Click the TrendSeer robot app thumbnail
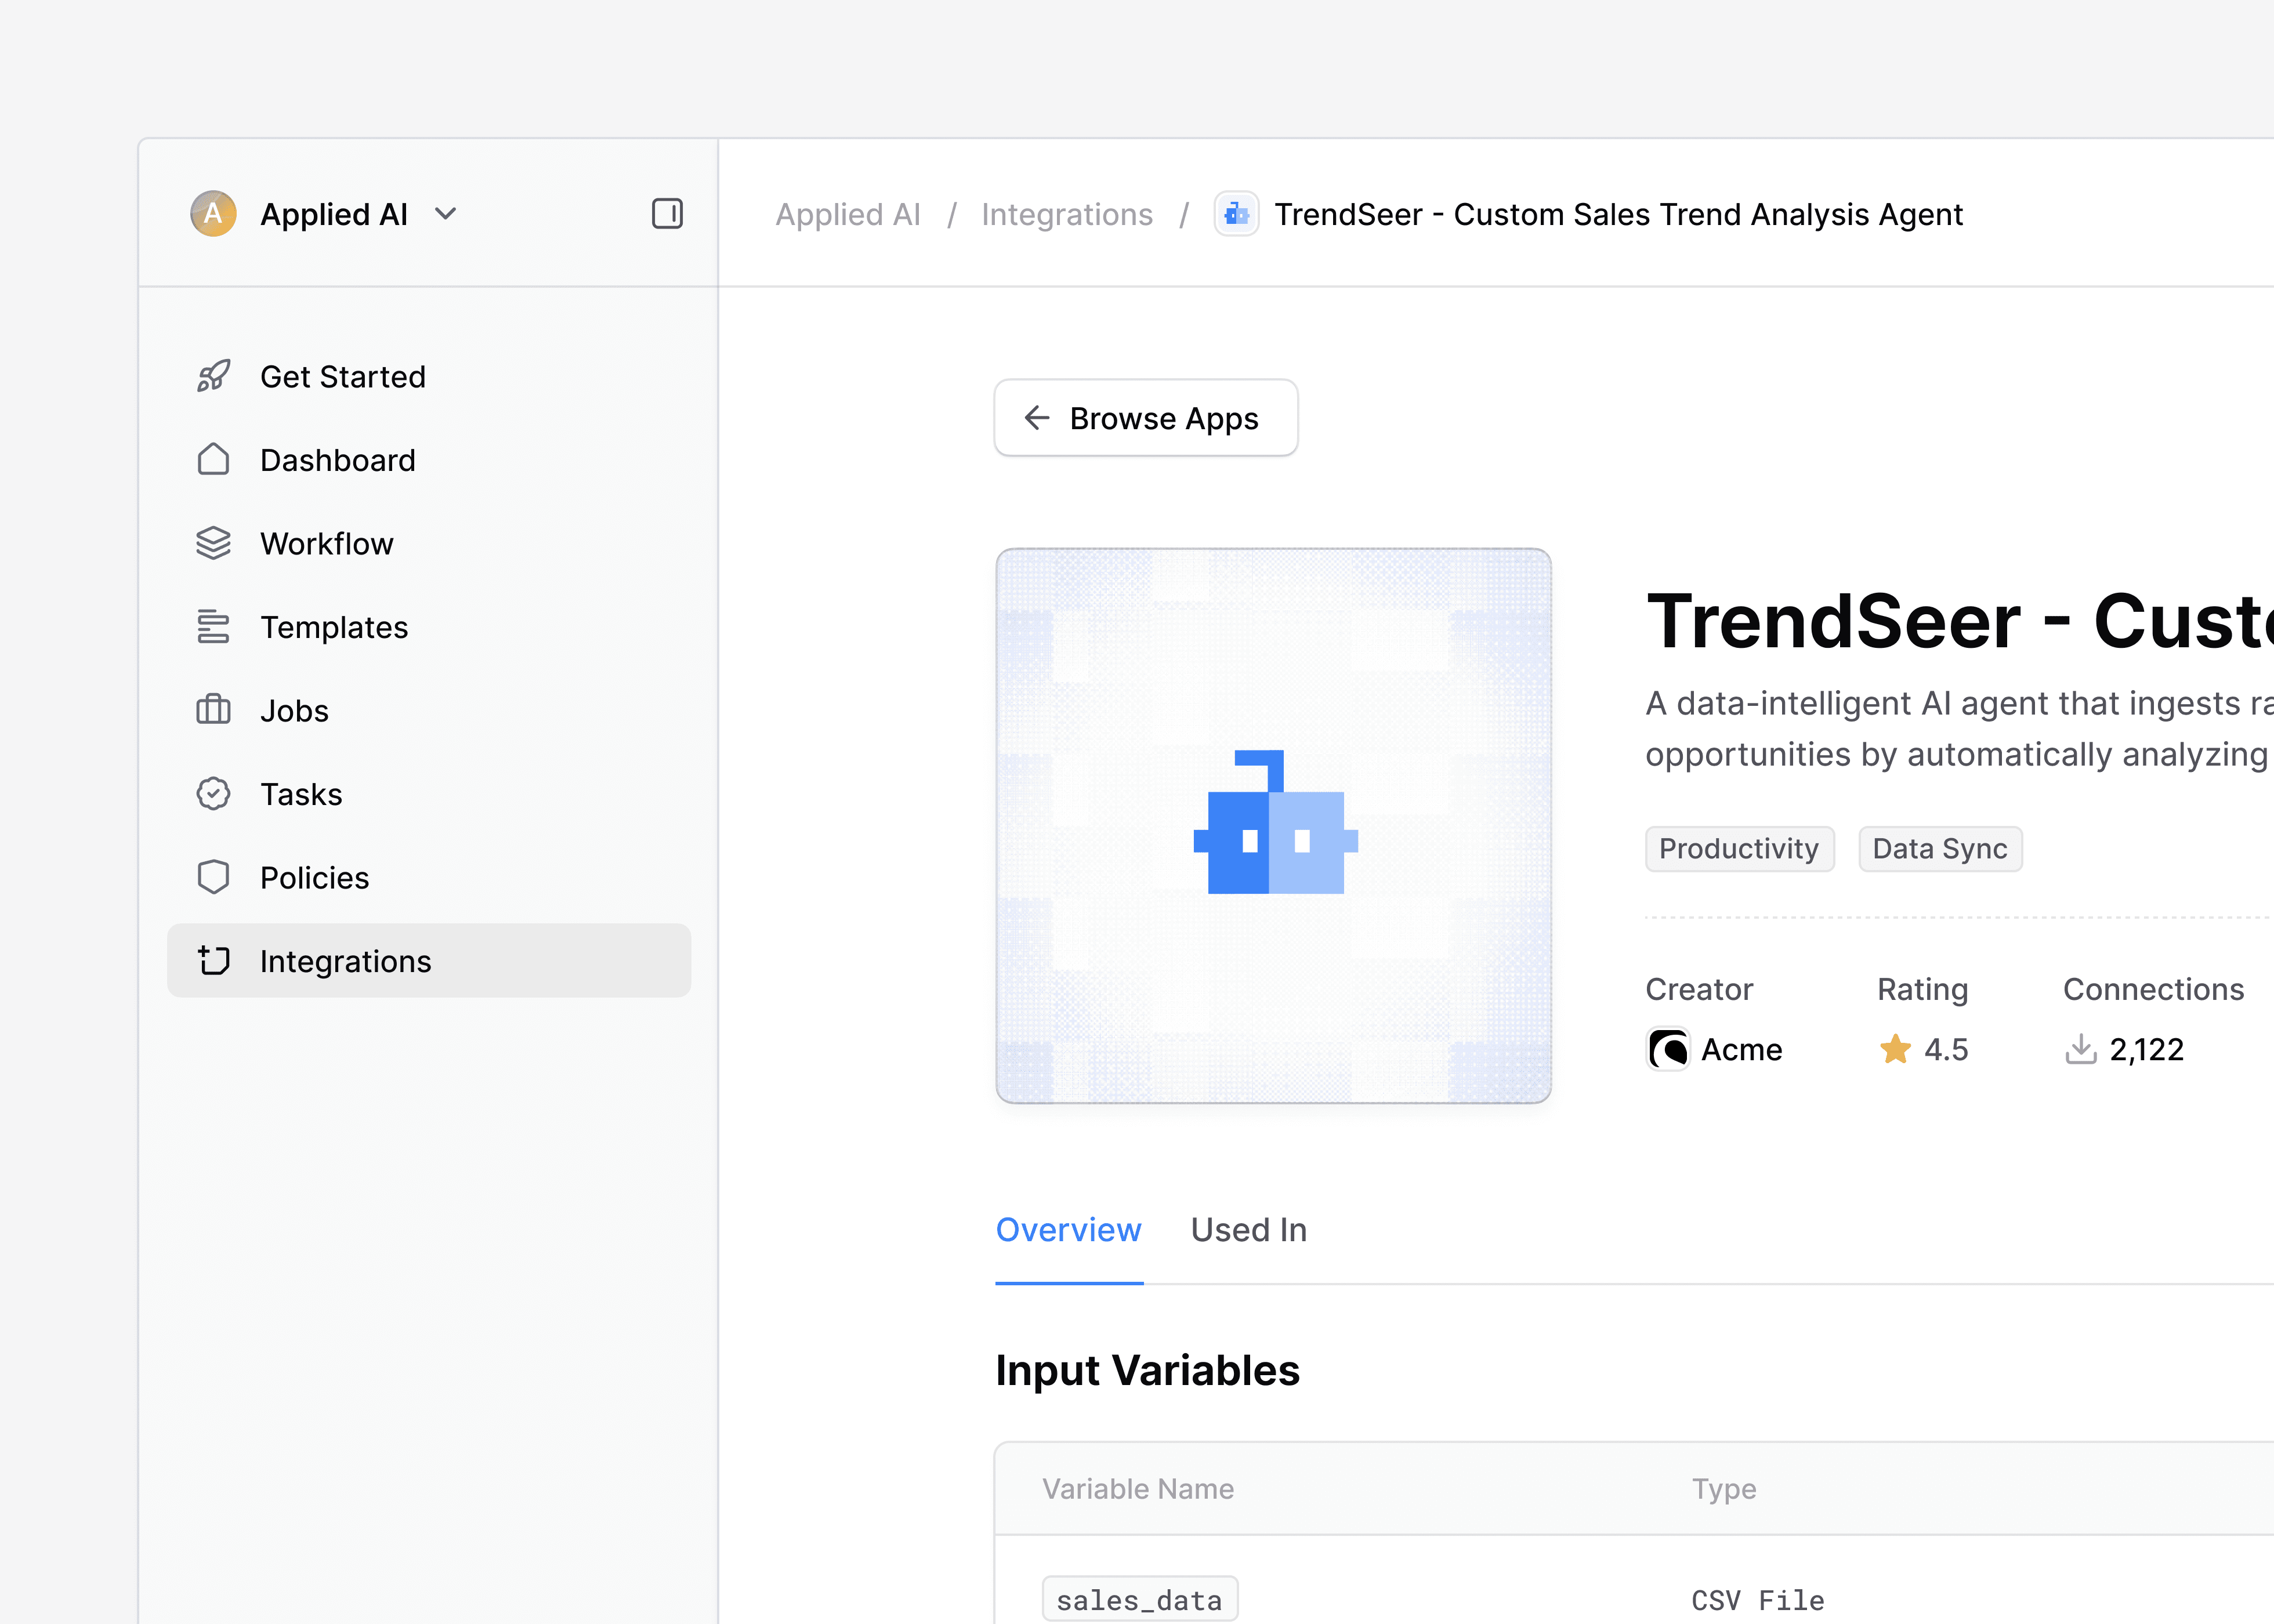Viewport: 2274px width, 1624px height. (x=1273, y=825)
